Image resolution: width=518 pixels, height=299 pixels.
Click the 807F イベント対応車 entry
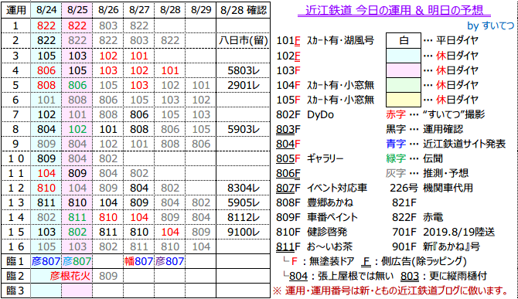click(x=322, y=188)
